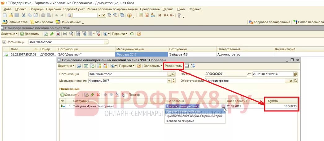
Task: Select 'При постановке на учет в ранние срок' option
Action: (195, 116)
